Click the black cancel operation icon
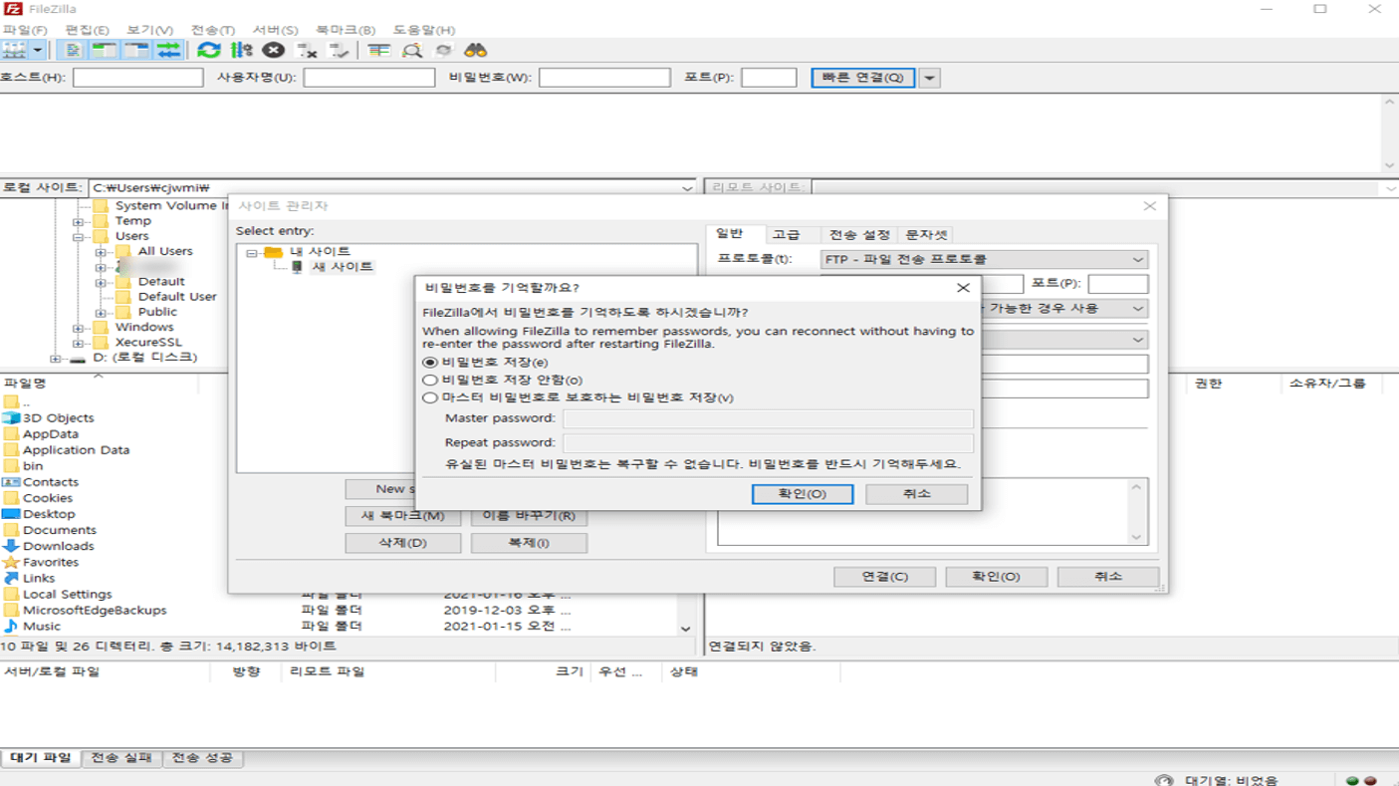This screenshot has width=1399, height=786. (273, 50)
